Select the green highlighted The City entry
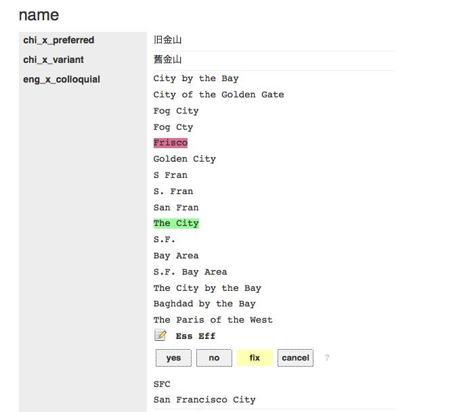Screen dimensions: 457x412 [176, 223]
